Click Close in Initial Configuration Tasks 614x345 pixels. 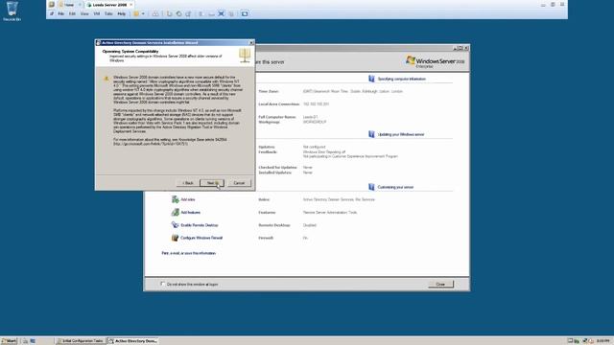tap(440, 284)
